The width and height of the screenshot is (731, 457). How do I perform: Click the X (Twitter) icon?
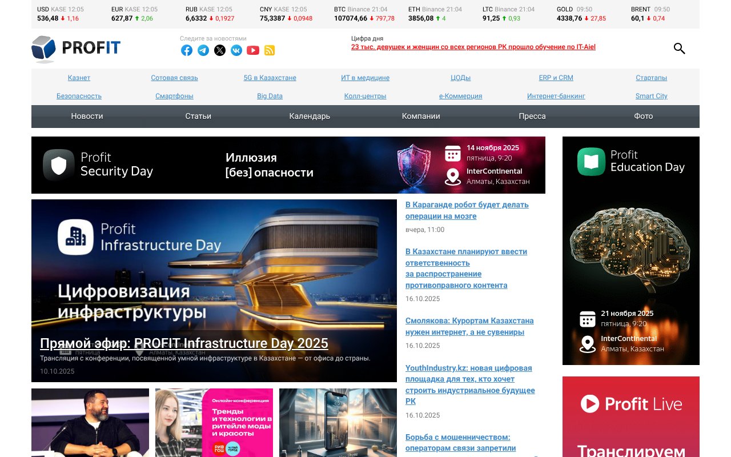pyautogui.click(x=220, y=50)
